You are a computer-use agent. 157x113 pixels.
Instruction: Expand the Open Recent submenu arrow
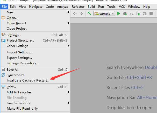click(x=69, y=23)
